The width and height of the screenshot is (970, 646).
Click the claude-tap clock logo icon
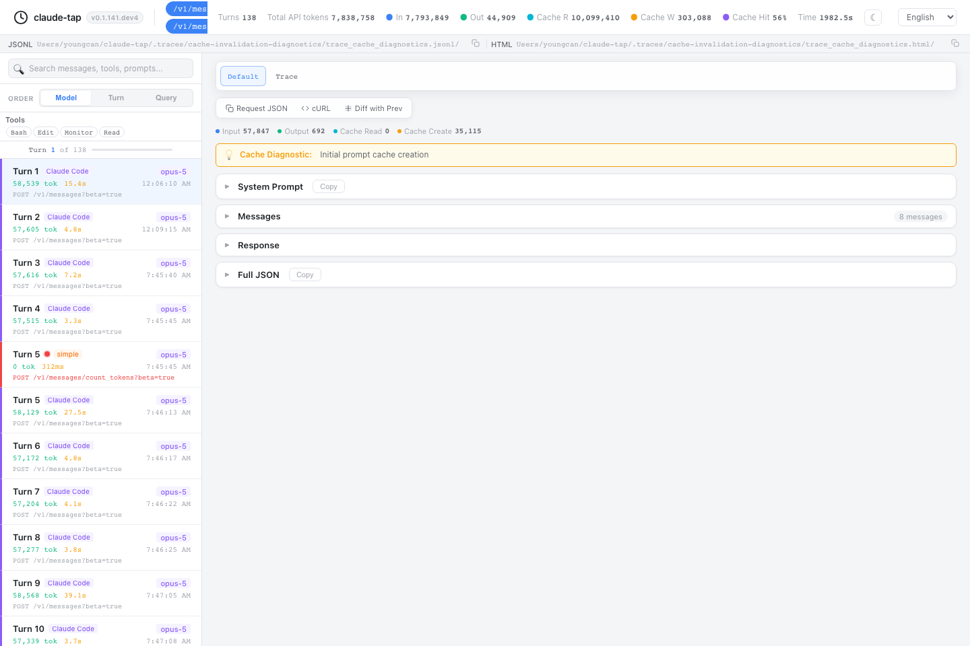[x=21, y=17]
